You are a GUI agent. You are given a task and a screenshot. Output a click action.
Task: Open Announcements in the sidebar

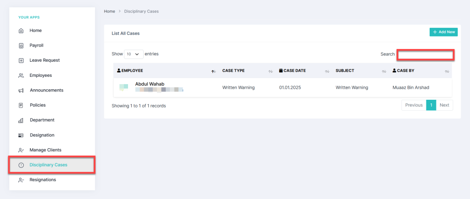tap(47, 90)
